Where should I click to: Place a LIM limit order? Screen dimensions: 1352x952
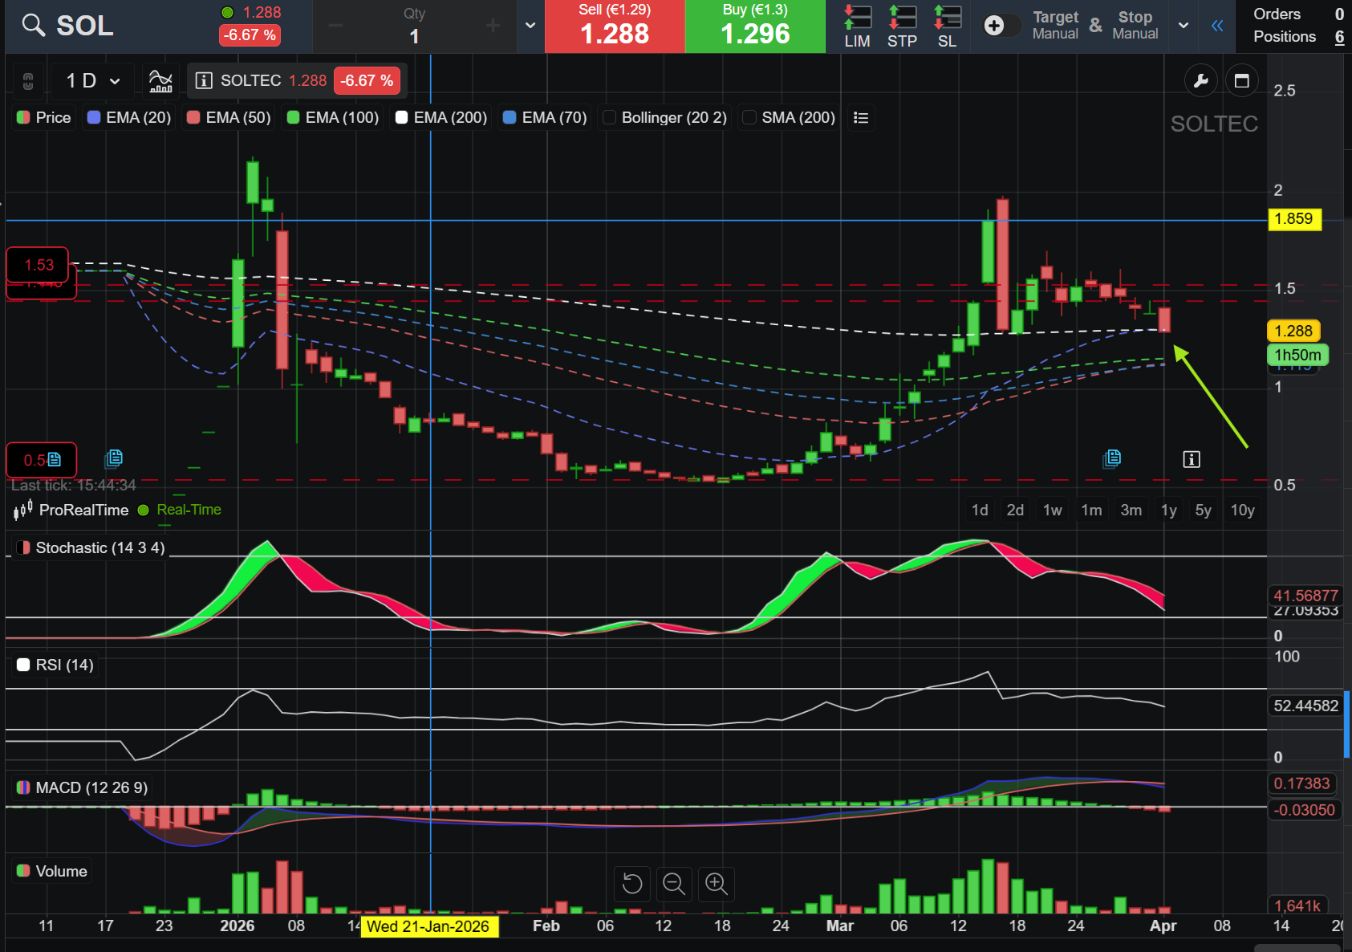tap(857, 26)
